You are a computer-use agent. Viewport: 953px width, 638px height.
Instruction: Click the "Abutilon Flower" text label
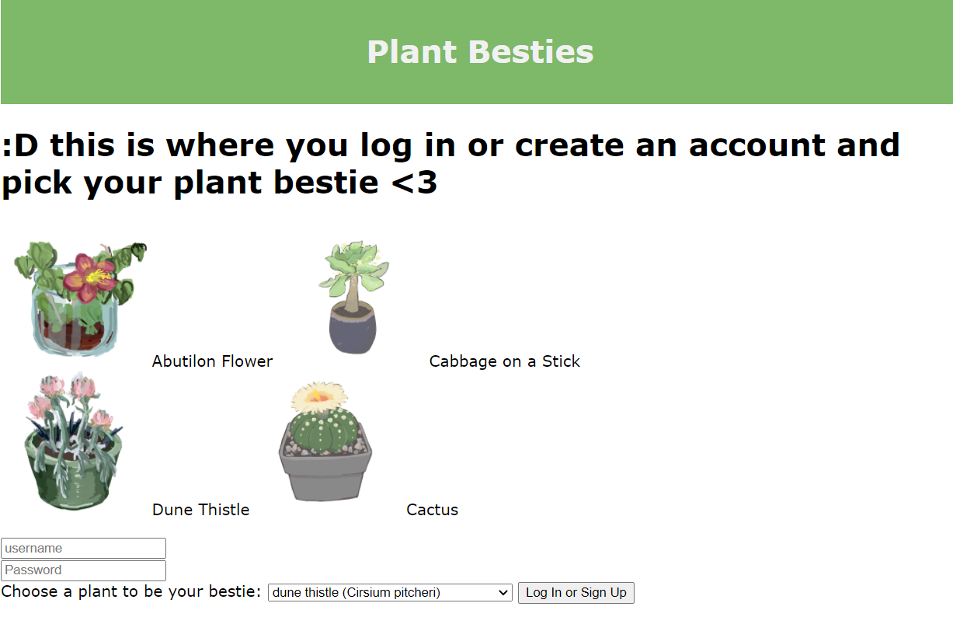pos(212,361)
